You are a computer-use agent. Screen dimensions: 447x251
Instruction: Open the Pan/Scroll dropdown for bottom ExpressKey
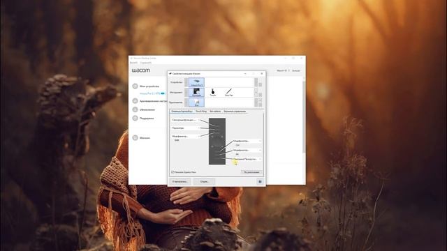tap(247, 159)
